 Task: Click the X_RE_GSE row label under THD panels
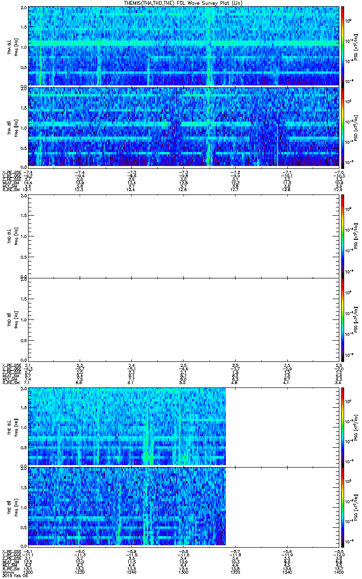pos(11,365)
